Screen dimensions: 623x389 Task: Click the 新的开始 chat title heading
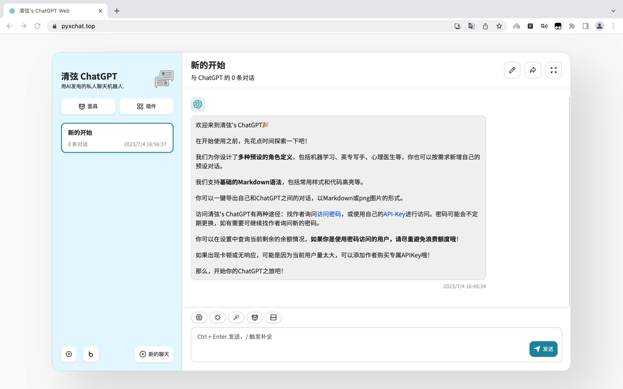pyautogui.click(x=208, y=65)
